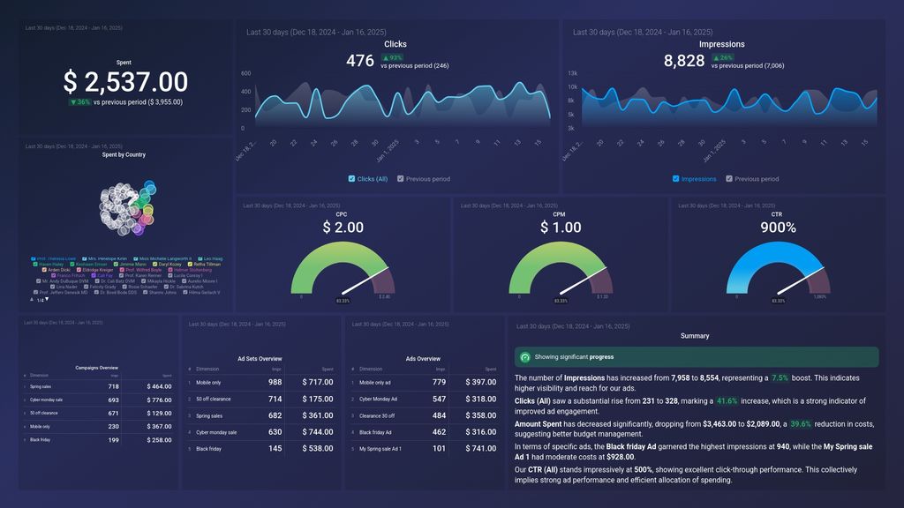This screenshot has width=904, height=508.
Task: Click the Ads Overview table title
Action: click(423, 358)
